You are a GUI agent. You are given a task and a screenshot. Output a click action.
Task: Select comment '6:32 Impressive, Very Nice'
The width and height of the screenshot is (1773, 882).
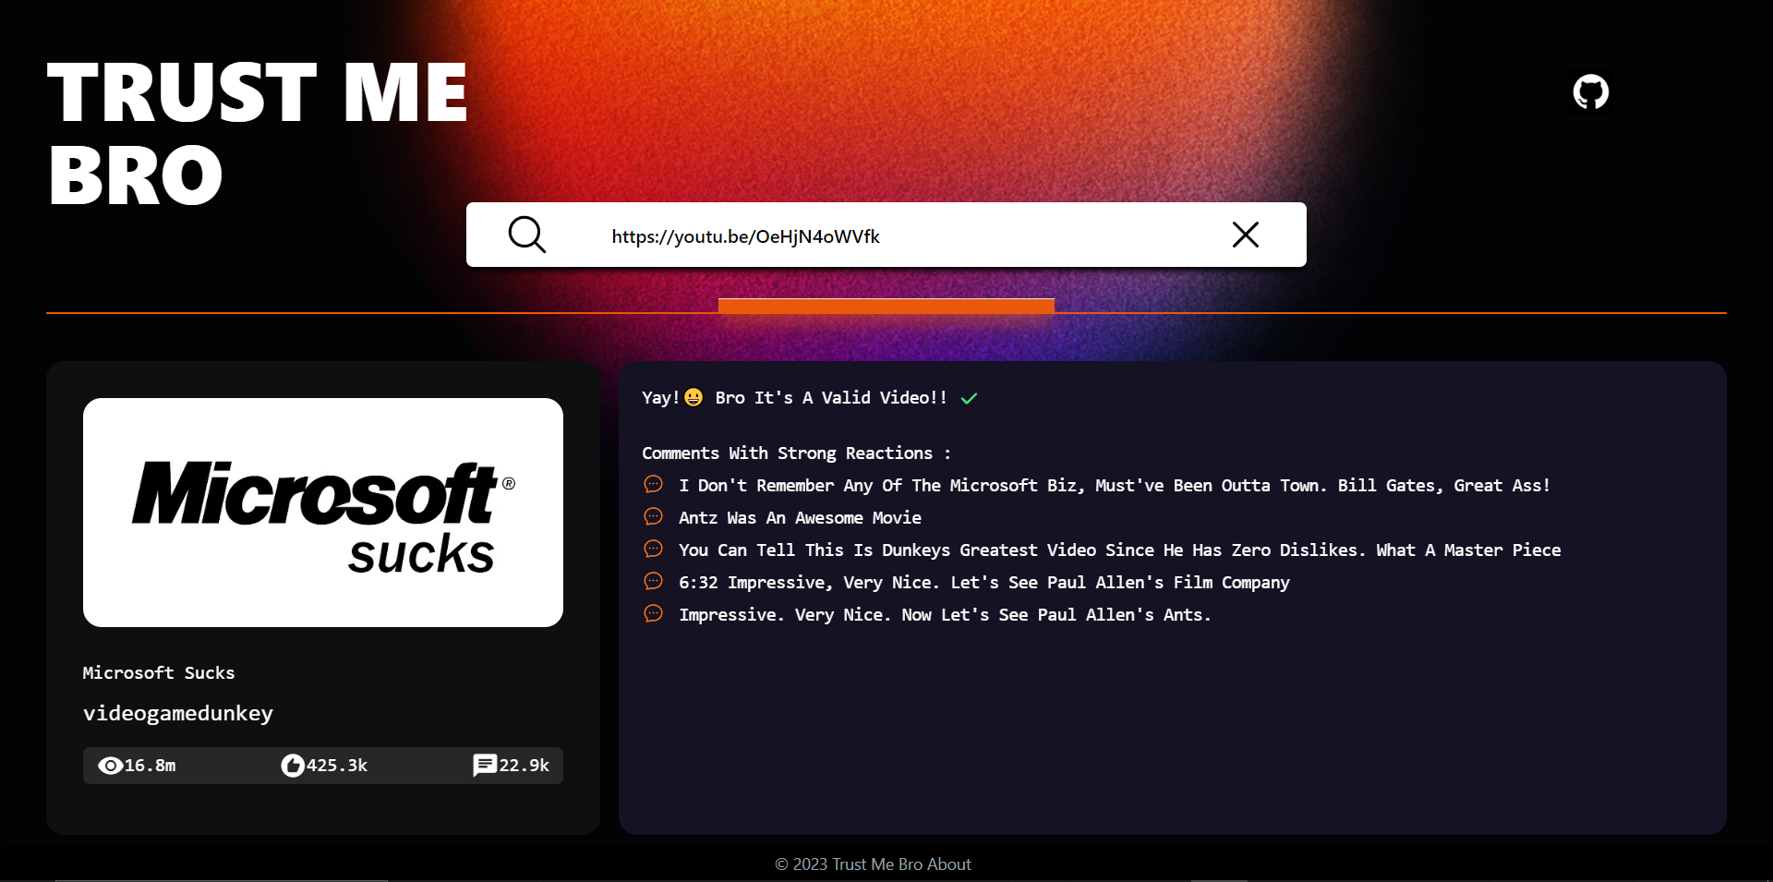[x=984, y=583]
